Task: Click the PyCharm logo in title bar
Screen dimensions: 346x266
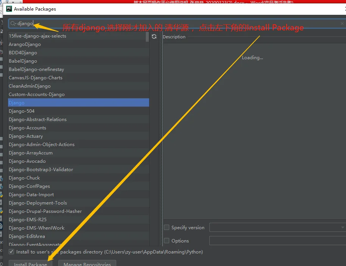Action: coord(9,9)
